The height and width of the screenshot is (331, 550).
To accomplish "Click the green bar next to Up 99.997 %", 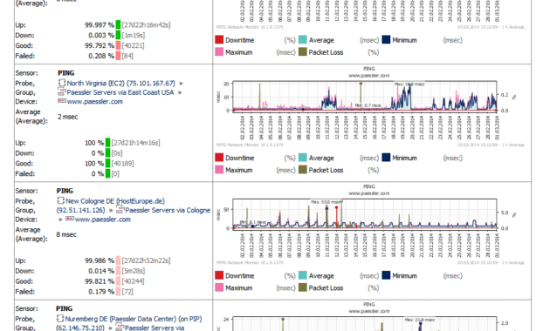I will [x=118, y=25].
